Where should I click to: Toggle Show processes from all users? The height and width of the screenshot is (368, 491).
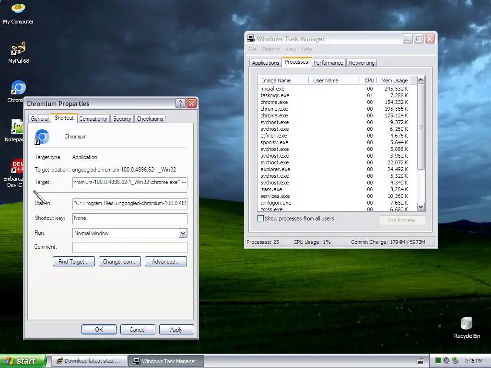(x=260, y=218)
